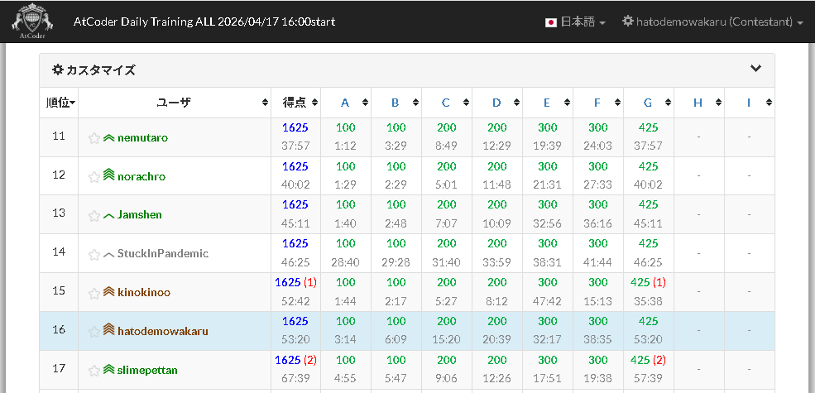The image size is (815, 393).
Task: Click kinokinoo's G score 425 (1)
Action: coord(648,282)
